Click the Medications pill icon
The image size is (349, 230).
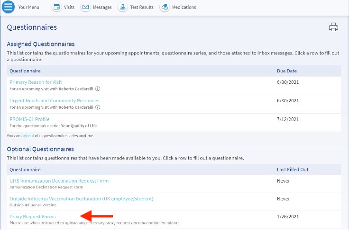click(x=165, y=7)
